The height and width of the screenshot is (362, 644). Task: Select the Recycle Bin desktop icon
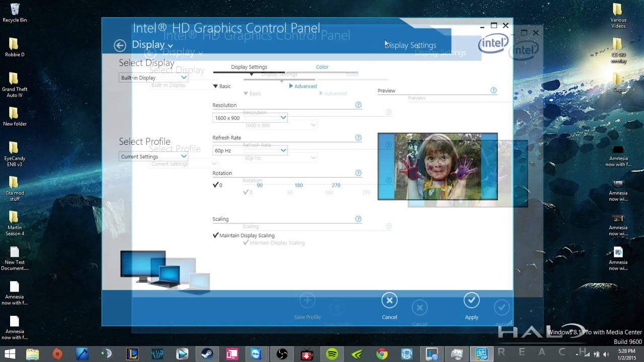point(15,13)
